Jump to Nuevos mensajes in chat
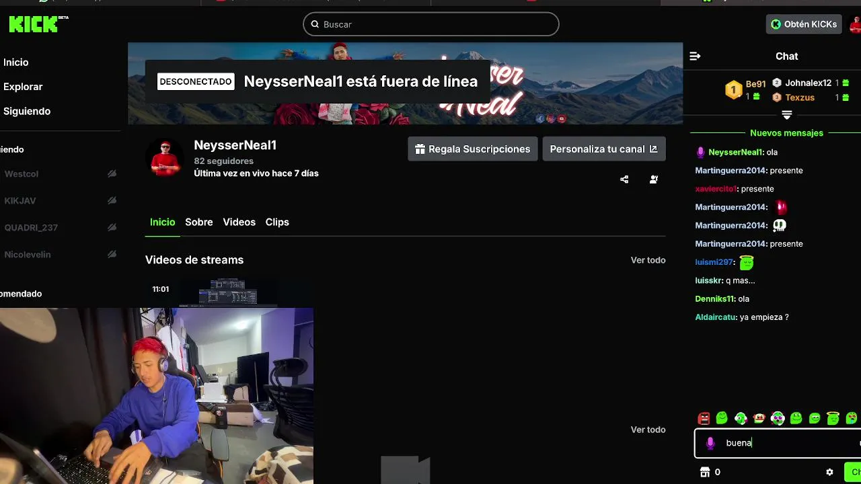The image size is (861, 484). (786, 133)
